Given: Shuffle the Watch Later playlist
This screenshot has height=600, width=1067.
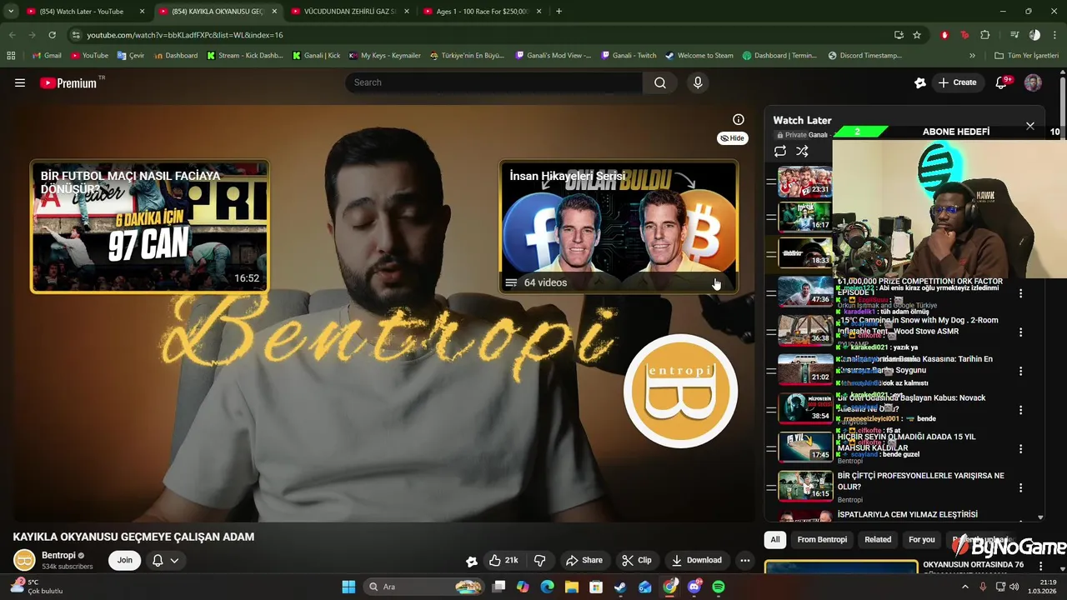Looking at the screenshot, I should (802, 152).
